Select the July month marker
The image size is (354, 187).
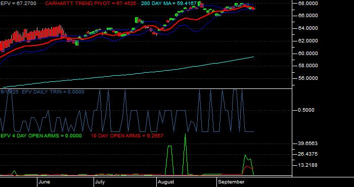[x=100, y=182]
